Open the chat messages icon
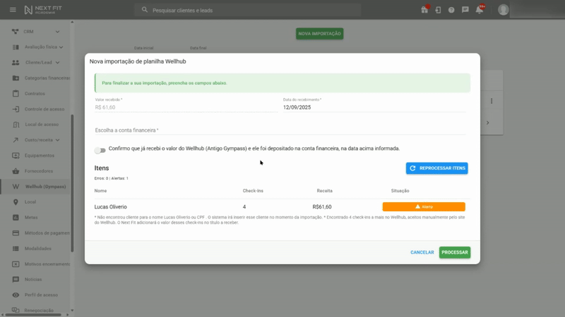This screenshot has width=565, height=317. click(x=465, y=10)
